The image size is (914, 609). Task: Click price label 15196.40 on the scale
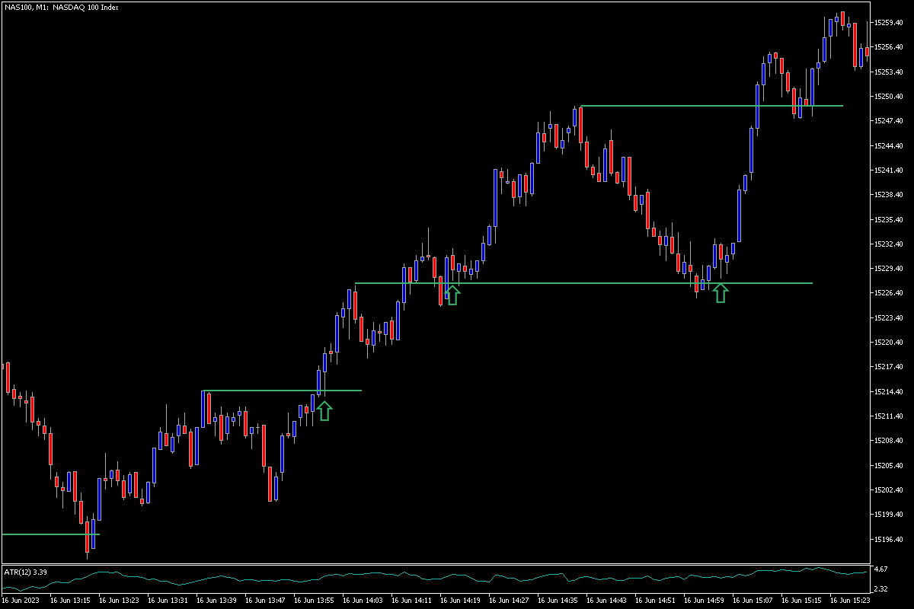coord(889,539)
